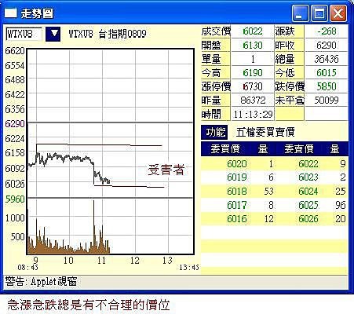Click the 08:45 start time label
The width and height of the screenshot is (354, 318).
(x=27, y=268)
